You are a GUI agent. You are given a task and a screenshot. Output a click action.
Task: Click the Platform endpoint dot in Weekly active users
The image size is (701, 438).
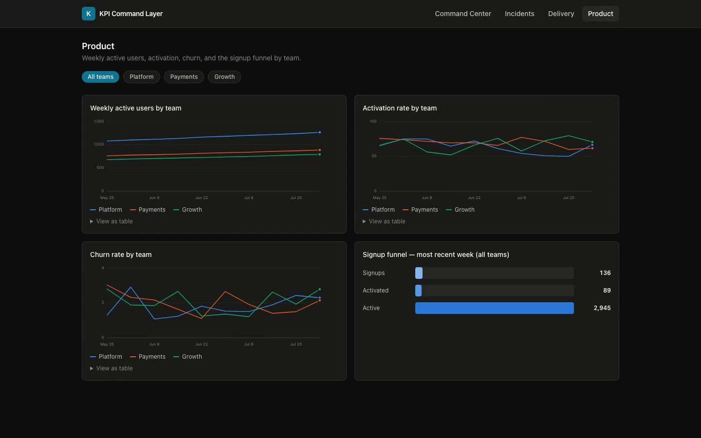pos(320,132)
